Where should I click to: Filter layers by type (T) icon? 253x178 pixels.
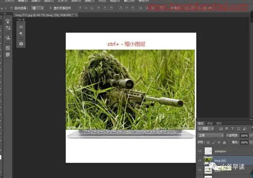[233, 129]
